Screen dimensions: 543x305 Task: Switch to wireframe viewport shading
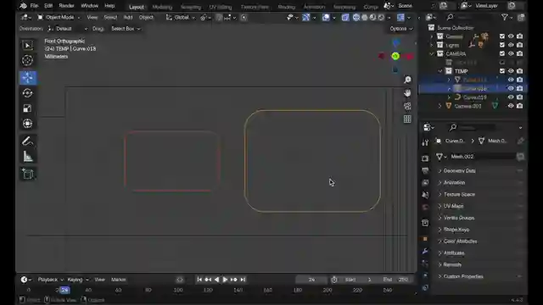coord(356,17)
